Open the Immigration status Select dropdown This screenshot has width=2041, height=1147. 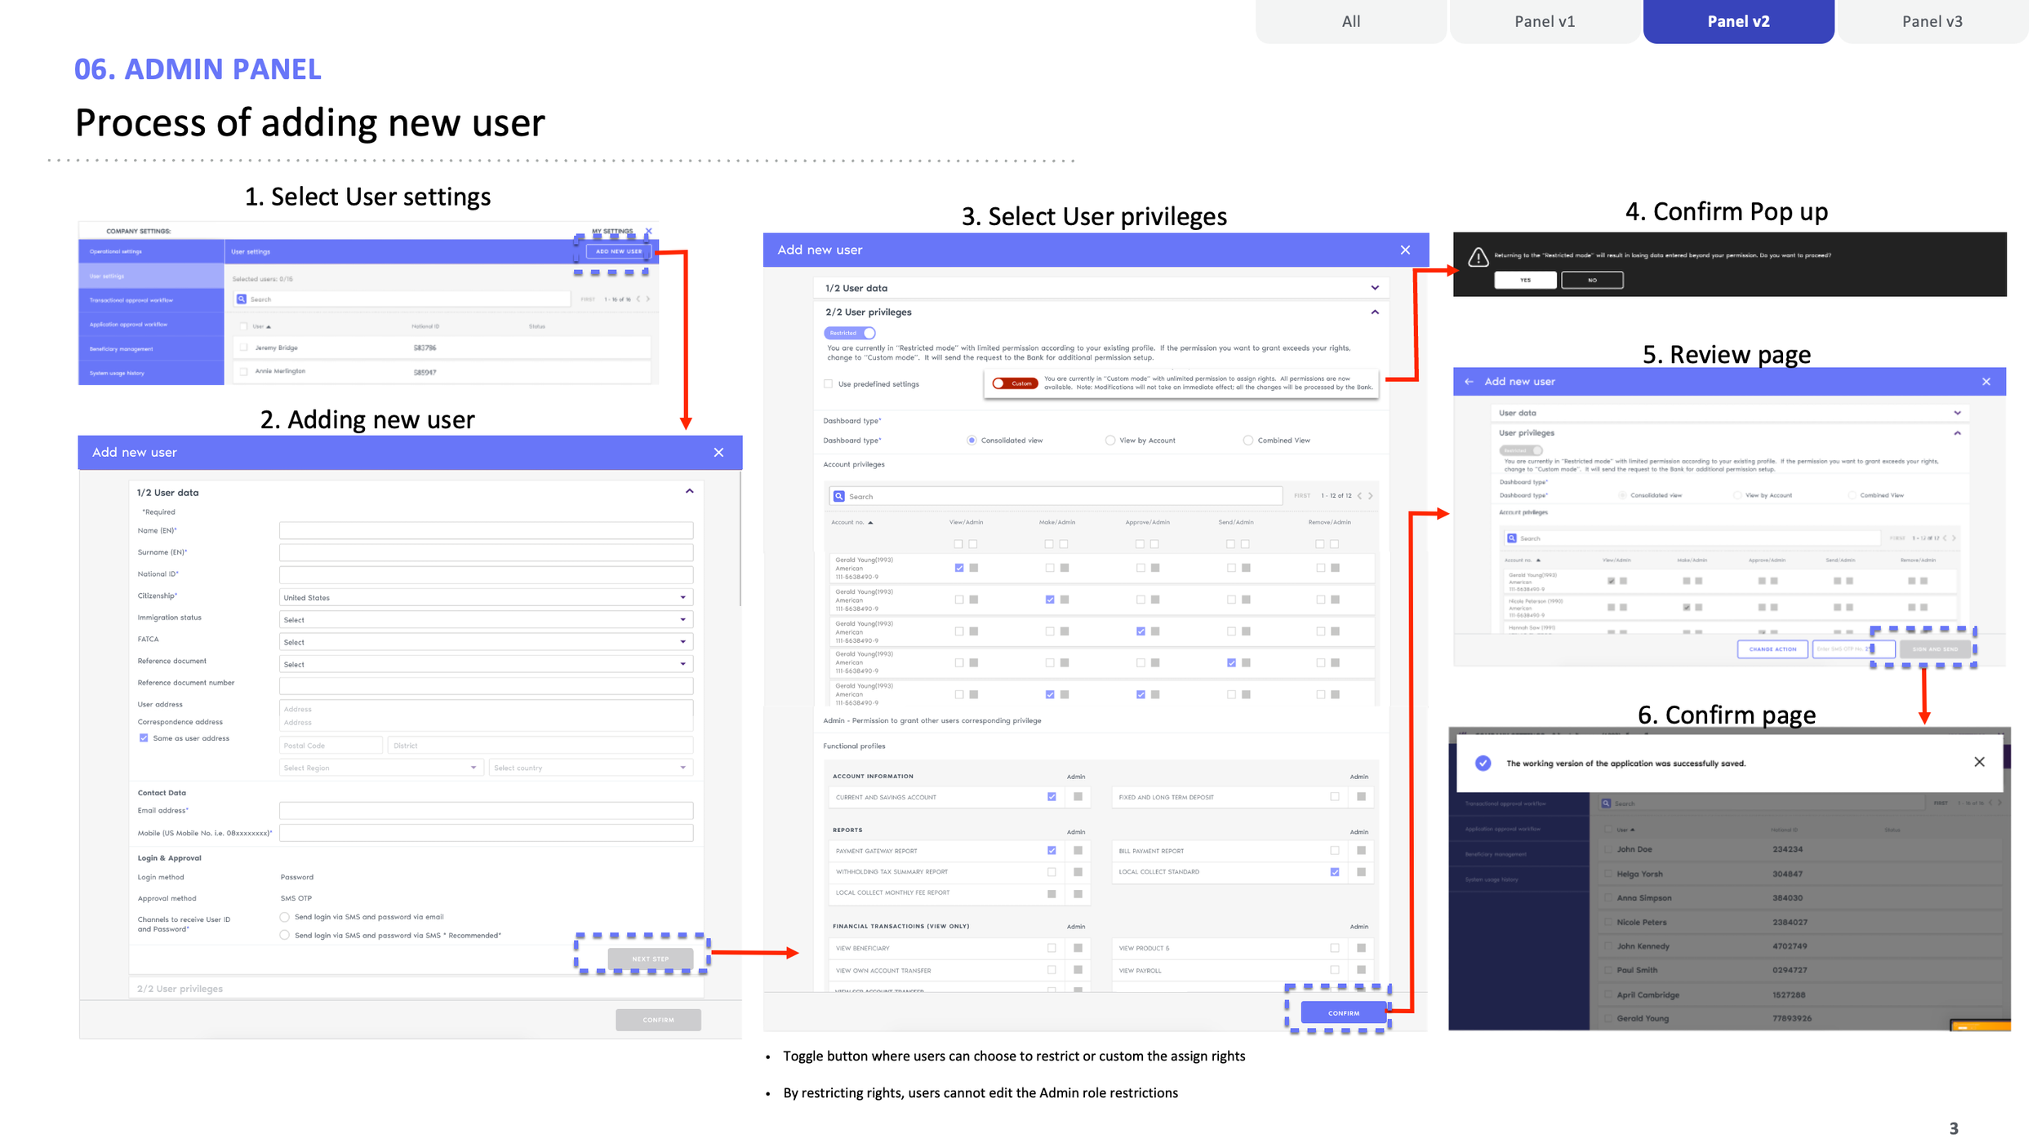(x=486, y=620)
